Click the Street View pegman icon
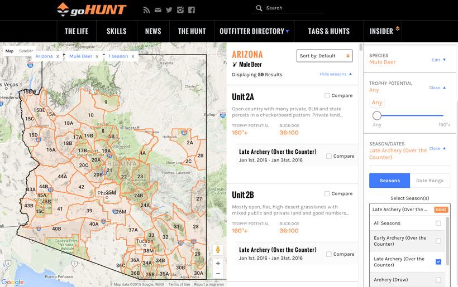The image size is (458, 287). 218,250
